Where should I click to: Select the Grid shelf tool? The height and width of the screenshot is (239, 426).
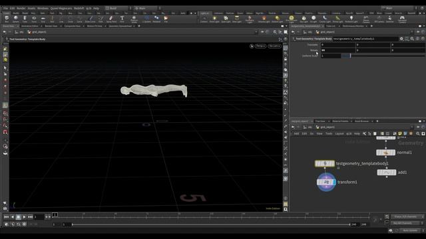pyautogui.click(x=43, y=19)
